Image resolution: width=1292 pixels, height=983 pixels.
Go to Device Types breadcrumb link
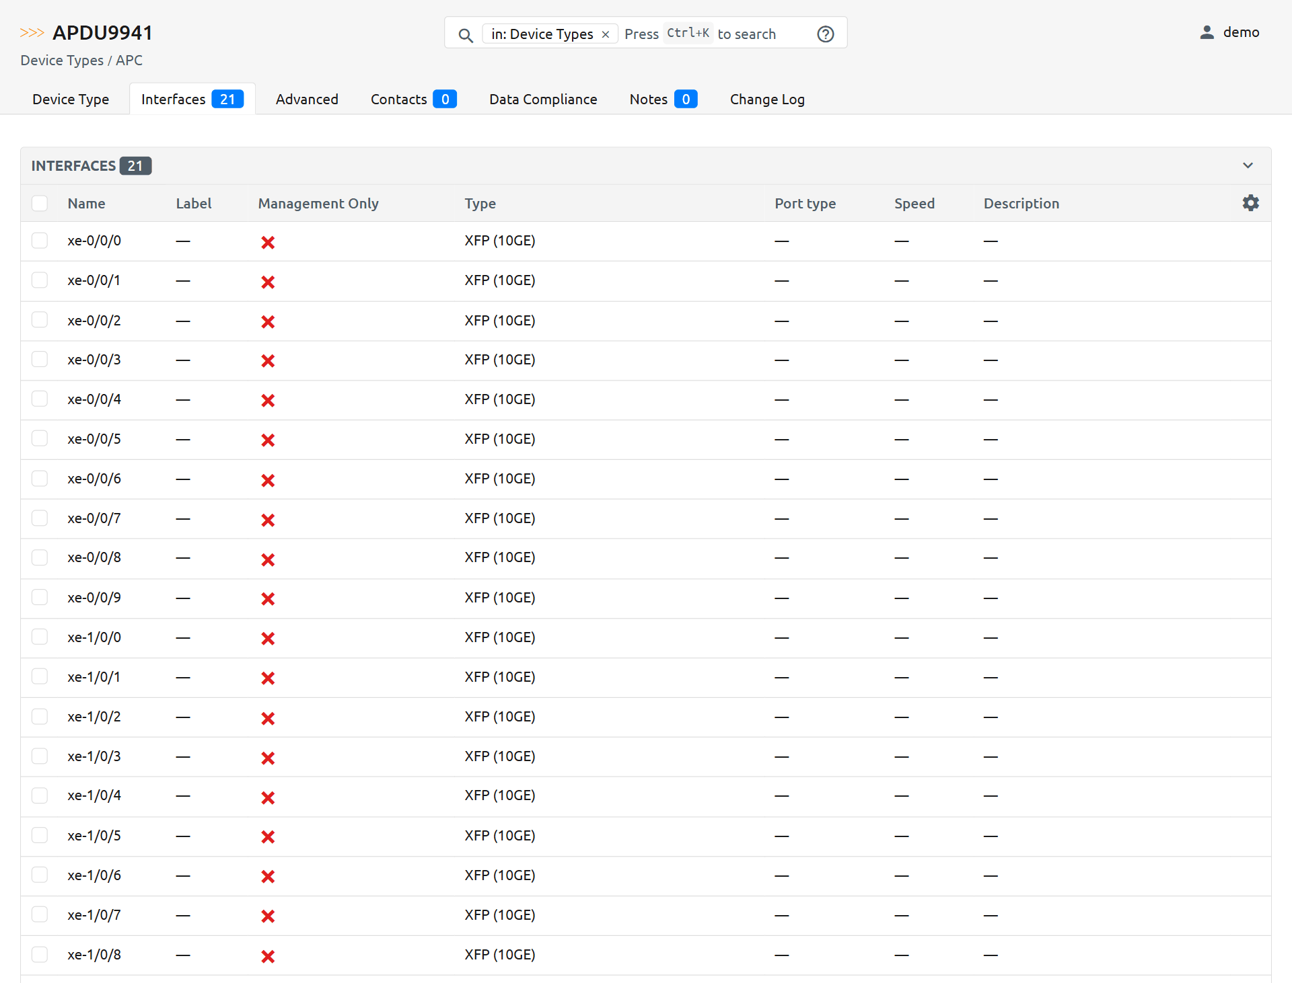[62, 61]
